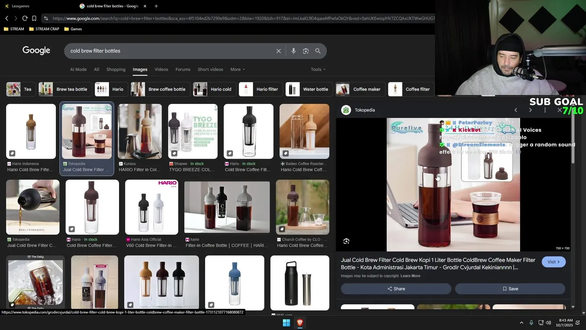Switch to the Videos tab
Viewport: 586px width, 330px height.
pos(161,69)
